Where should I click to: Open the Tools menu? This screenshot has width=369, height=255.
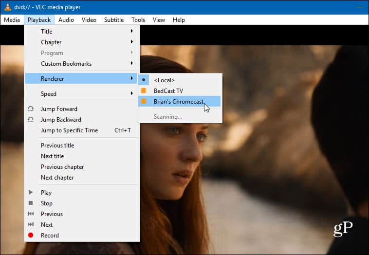tap(138, 20)
